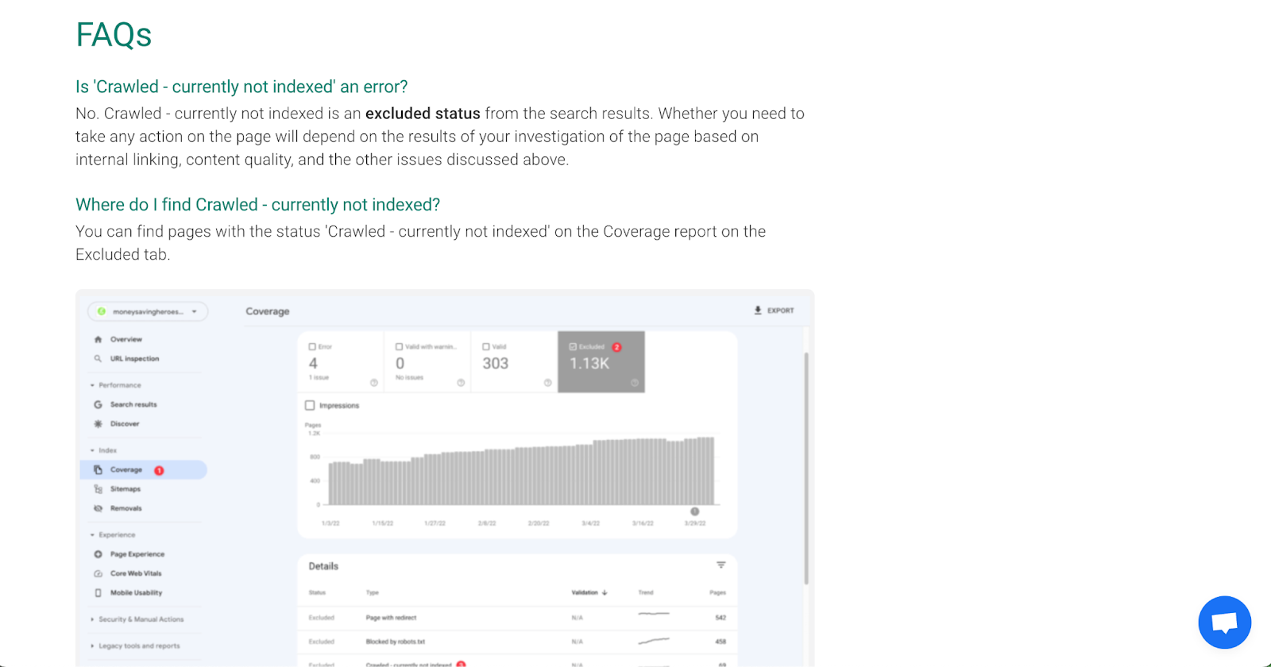Click the Overview home icon
Screen dimensions: 1271x667
pyautogui.click(x=98, y=339)
